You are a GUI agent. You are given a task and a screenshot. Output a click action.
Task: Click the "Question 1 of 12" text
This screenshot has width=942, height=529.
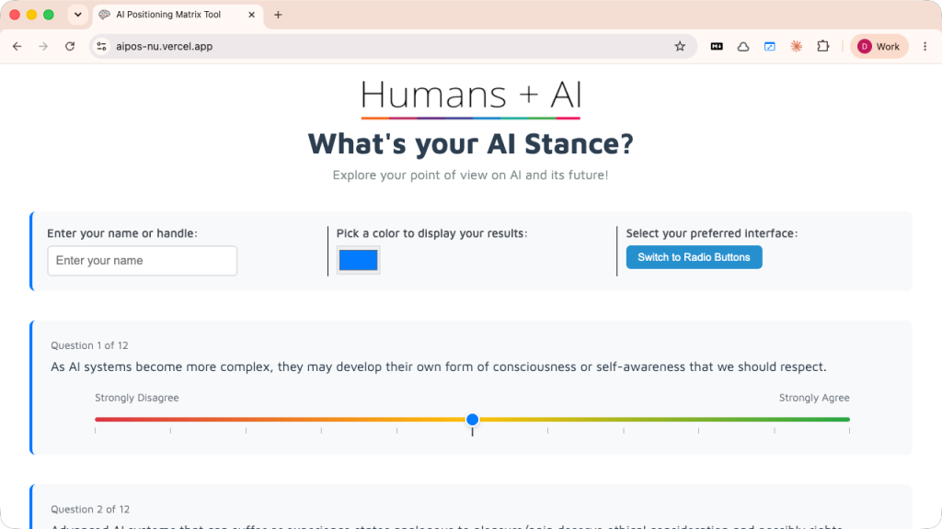89,345
